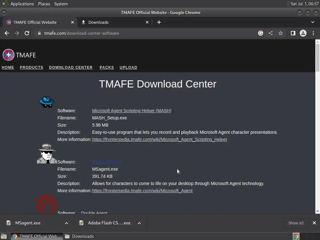Viewport: 320px width, 240px height.
Task: Open the PRODUCTS nav link
Action: [x=32, y=67]
